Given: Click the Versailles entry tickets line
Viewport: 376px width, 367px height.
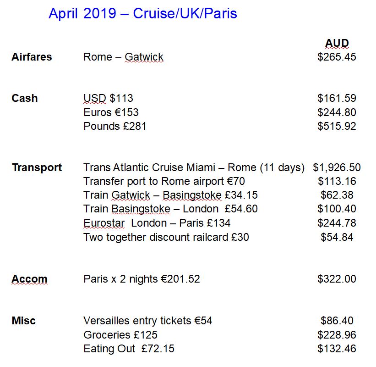Looking at the screenshot, I should pyautogui.click(x=147, y=321).
